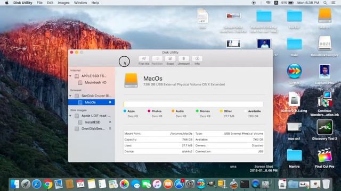The image size is (341, 191).
Task: Open the Apple menu
Action: coord(6,3)
